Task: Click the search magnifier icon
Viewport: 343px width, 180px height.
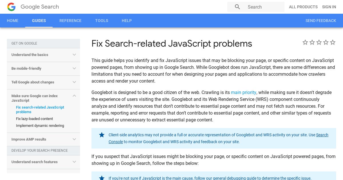Action: pos(238,7)
